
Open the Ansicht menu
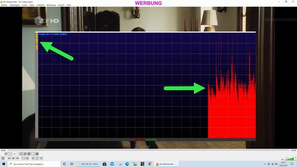(61, 5)
